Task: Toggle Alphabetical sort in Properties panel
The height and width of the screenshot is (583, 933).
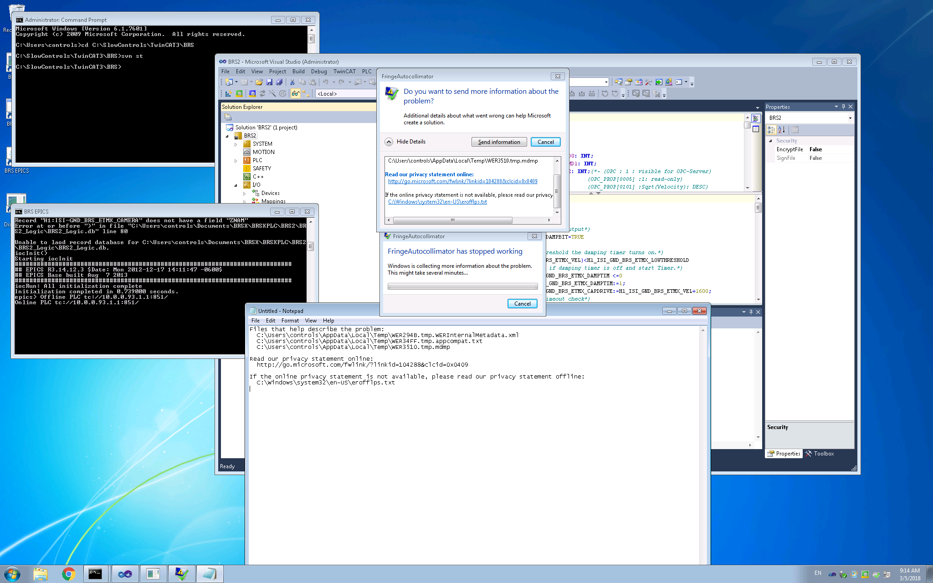Action: pyautogui.click(x=781, y=130)
